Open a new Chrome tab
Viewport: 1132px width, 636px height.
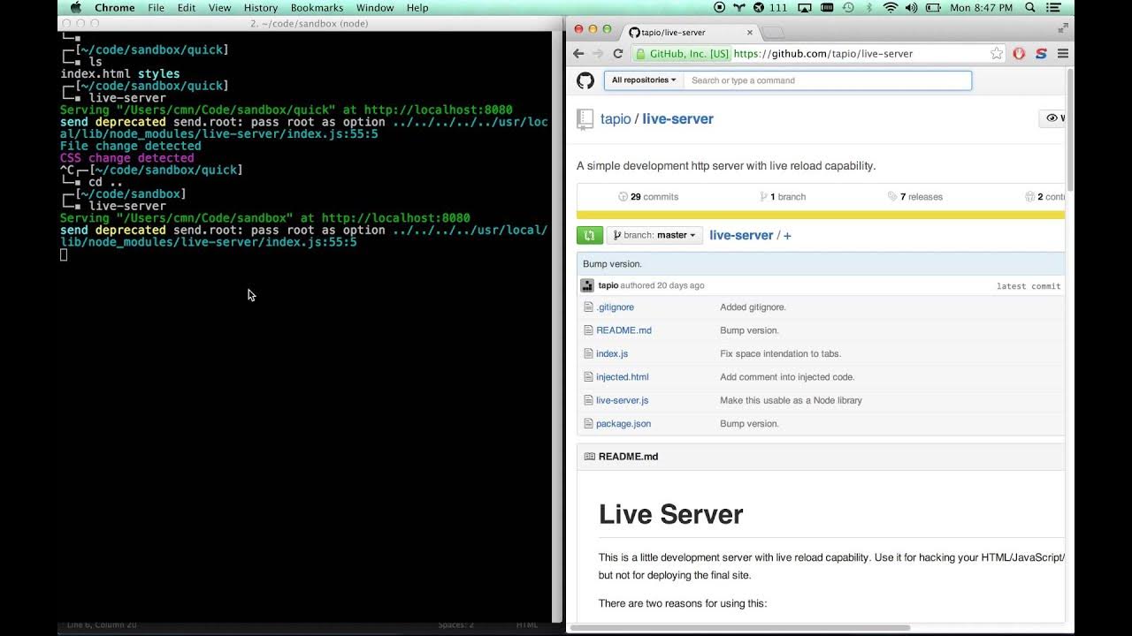tap(773, 33)
